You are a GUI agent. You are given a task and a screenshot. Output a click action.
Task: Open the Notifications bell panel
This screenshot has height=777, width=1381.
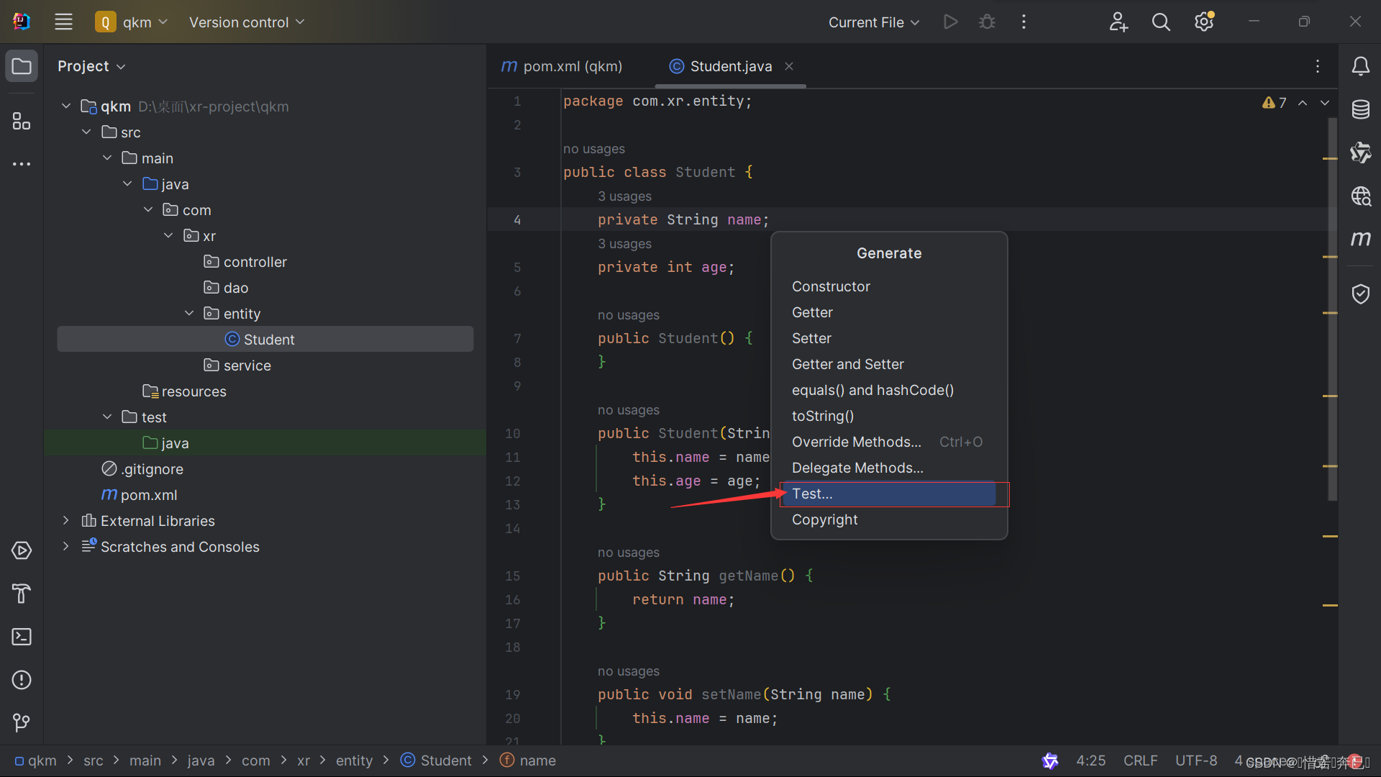[x=1360, y=66]
